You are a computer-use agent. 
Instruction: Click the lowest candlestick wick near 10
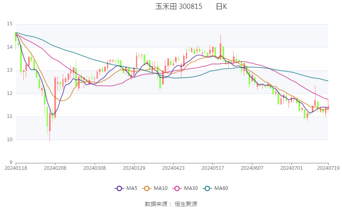(x=50, y=136)
